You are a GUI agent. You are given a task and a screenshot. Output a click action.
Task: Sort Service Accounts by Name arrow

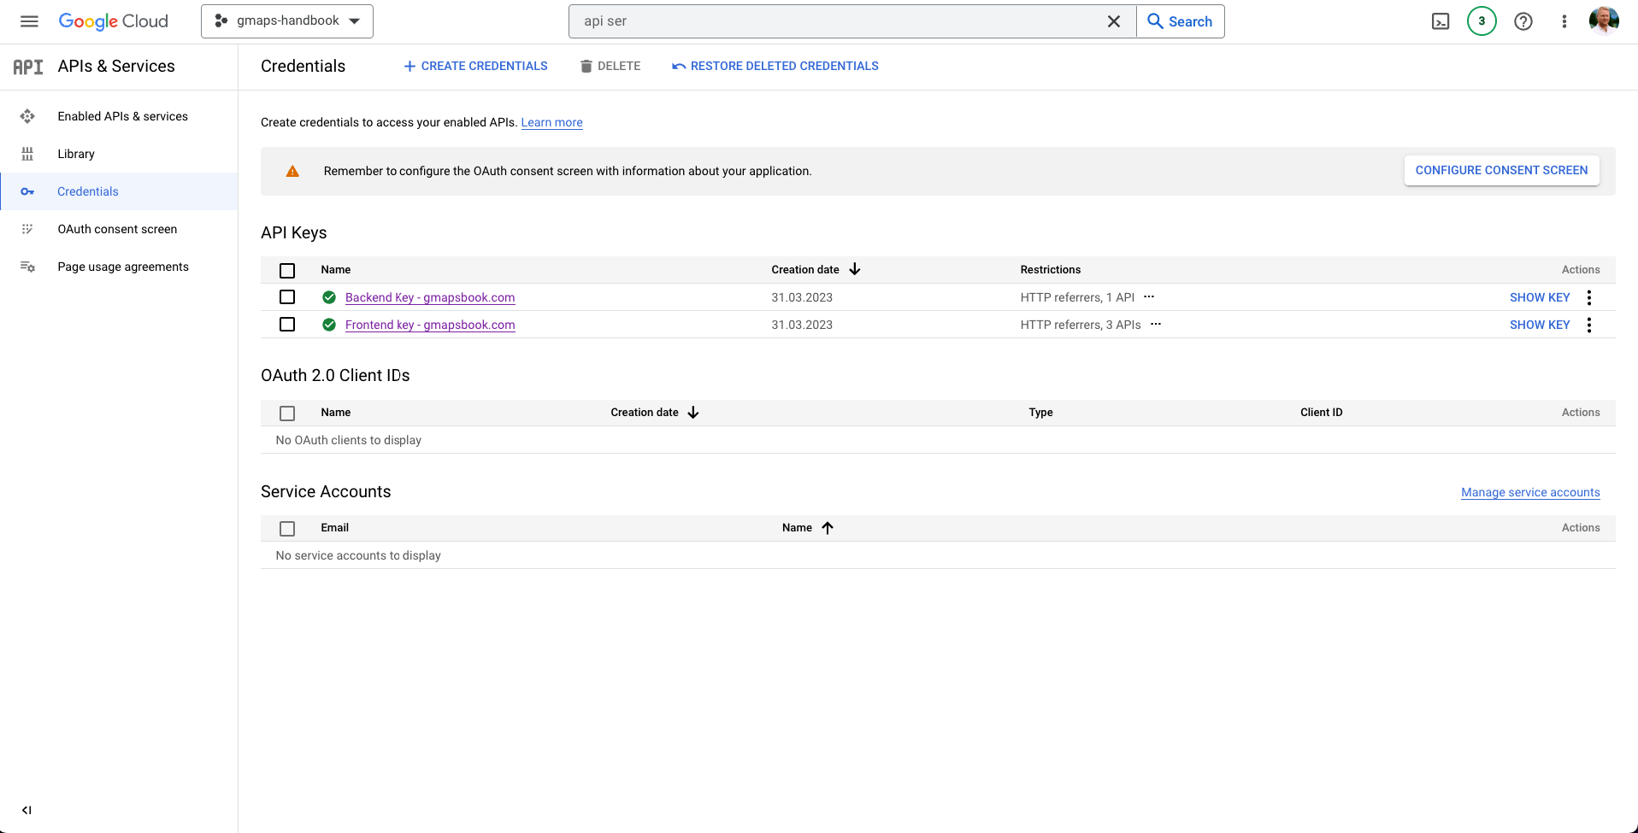tap(828, 527)
